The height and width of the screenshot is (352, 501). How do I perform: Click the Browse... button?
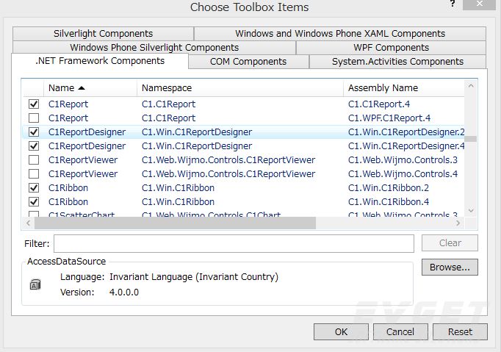450,267
